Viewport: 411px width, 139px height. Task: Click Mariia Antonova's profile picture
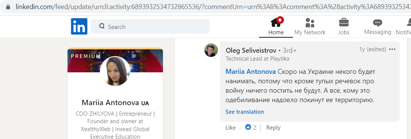[115, 71]
